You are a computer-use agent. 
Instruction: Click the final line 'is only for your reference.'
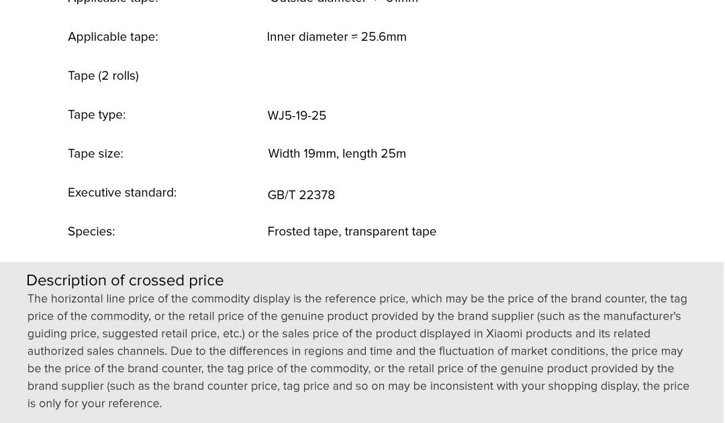95,404
